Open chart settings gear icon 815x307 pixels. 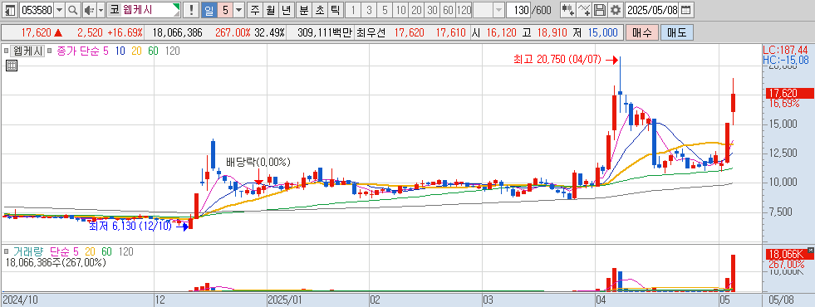(616, 10)
